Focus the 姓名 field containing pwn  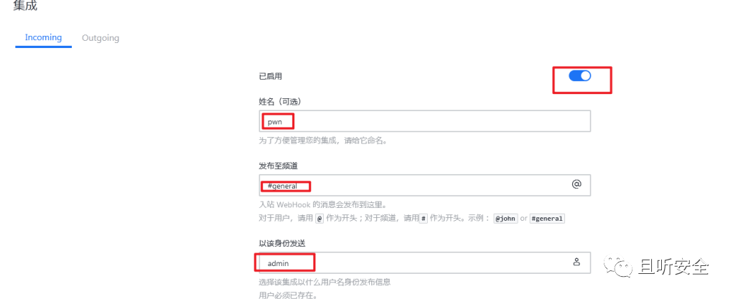(x=424, y=121)
